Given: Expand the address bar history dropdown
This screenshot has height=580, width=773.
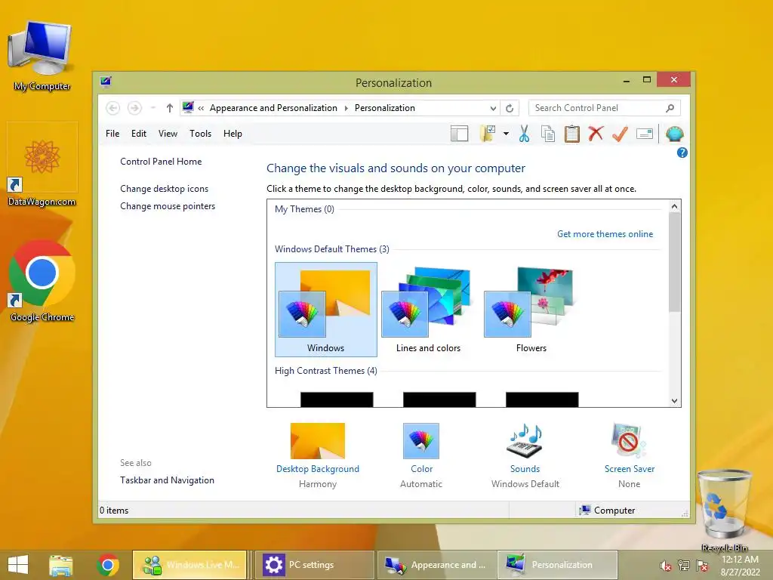Looking at the screenshot, I should [493, 108].
